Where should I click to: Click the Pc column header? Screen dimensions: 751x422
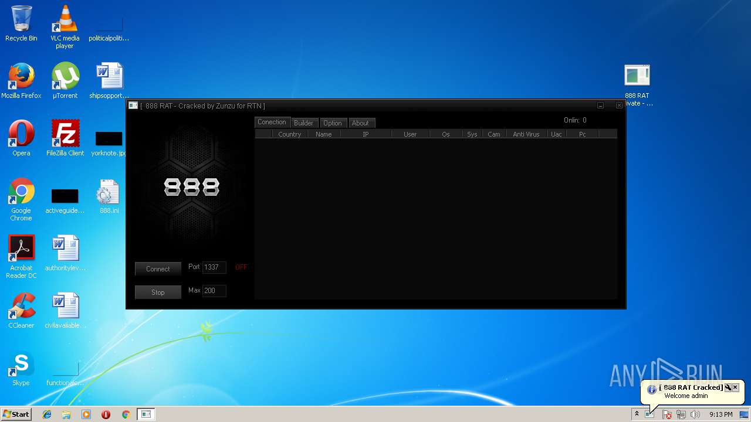pos(583,134)
